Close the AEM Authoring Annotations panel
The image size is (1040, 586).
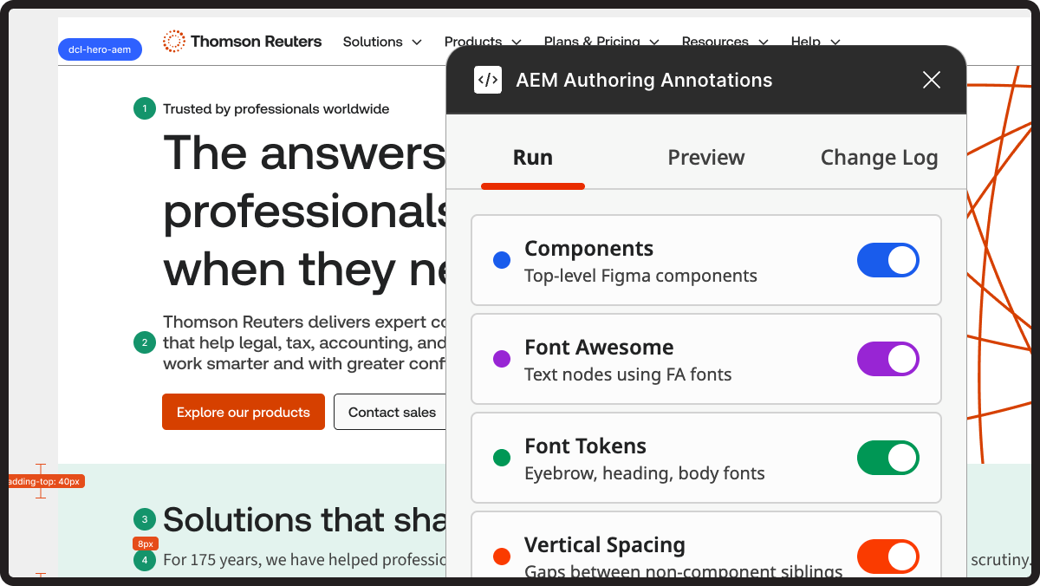(932, 80)
